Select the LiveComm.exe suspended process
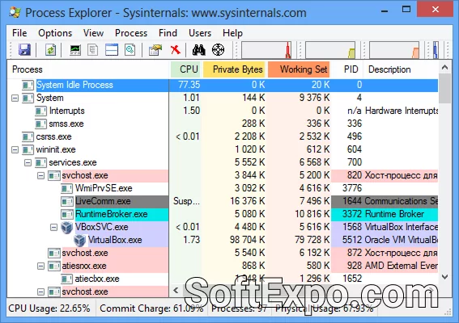This screenshot has width=459, height=323. click(223, 201)
